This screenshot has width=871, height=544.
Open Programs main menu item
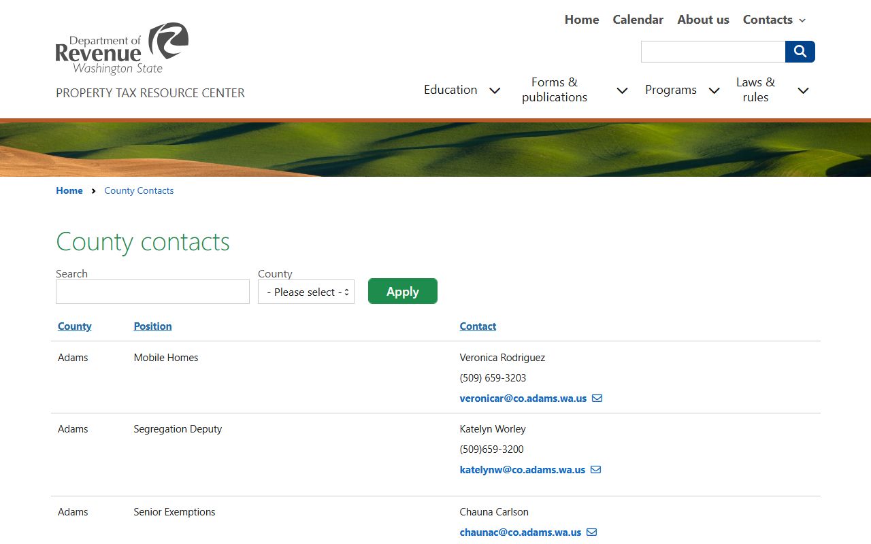[671, 90]
